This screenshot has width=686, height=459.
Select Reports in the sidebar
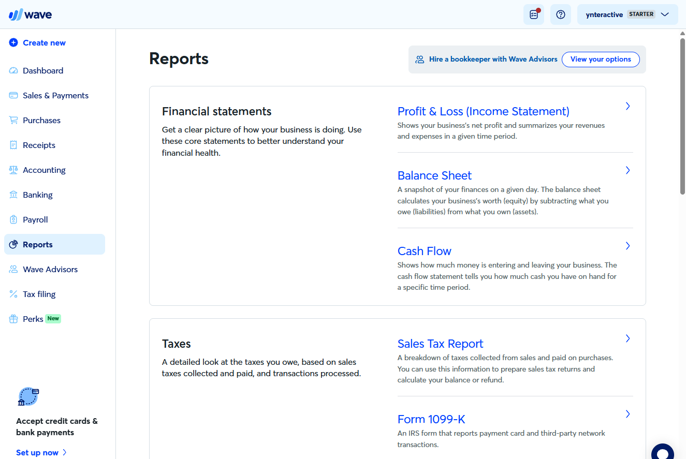54,245
